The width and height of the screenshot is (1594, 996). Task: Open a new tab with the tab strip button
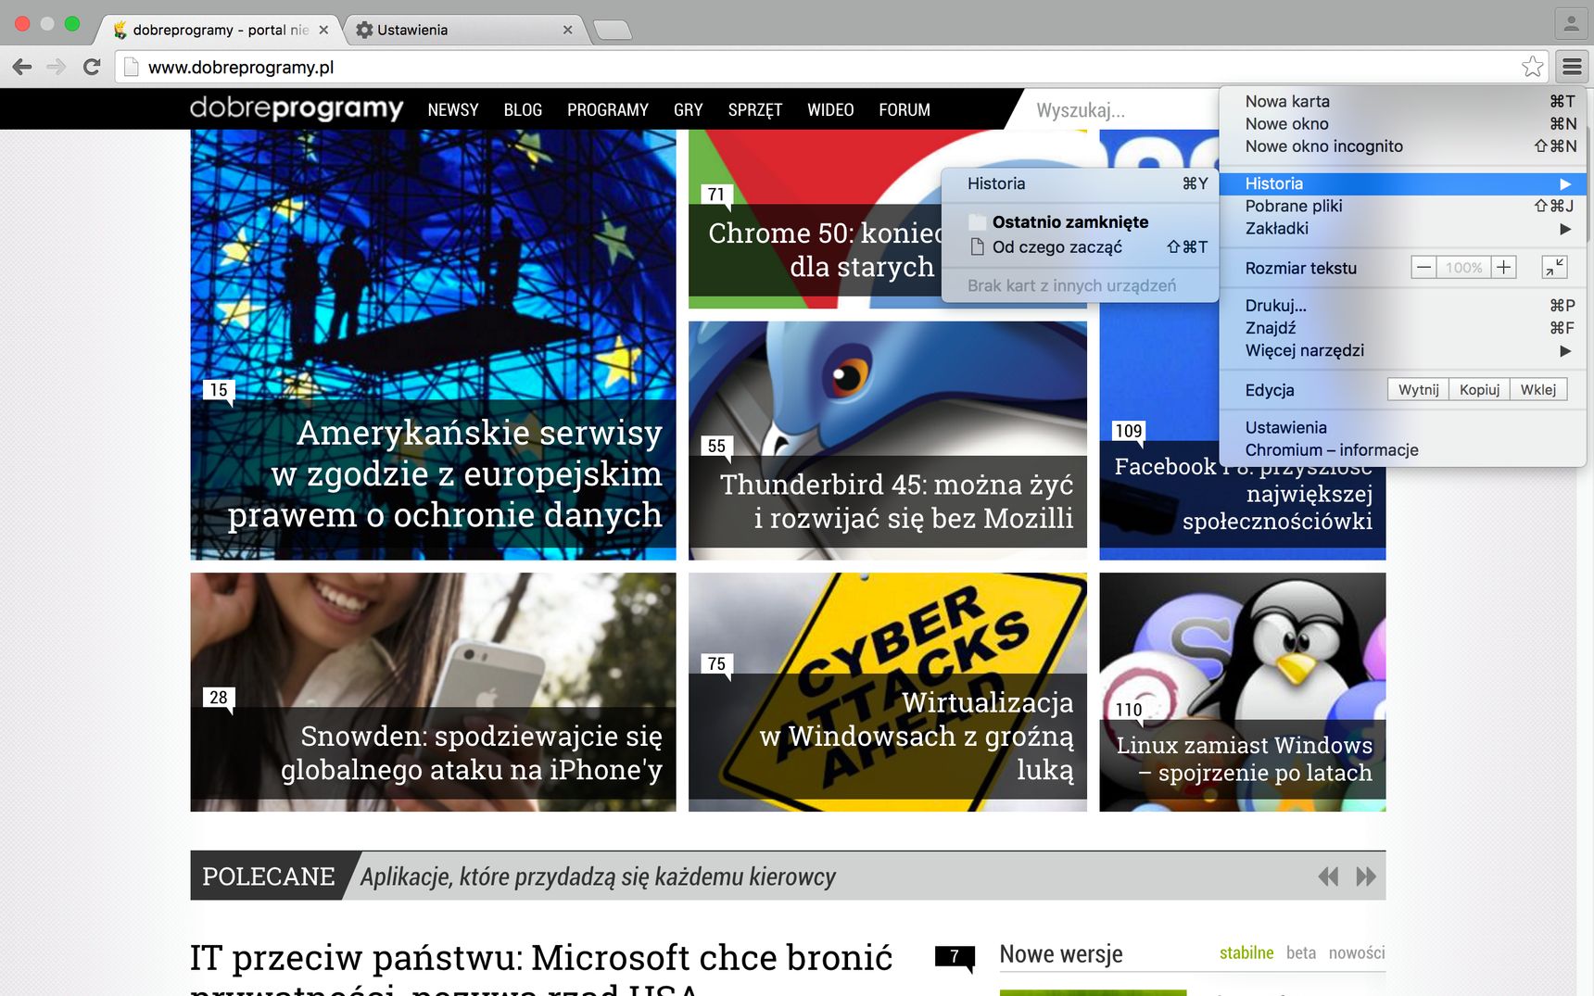pyautogui.click(x=613, y=31)
